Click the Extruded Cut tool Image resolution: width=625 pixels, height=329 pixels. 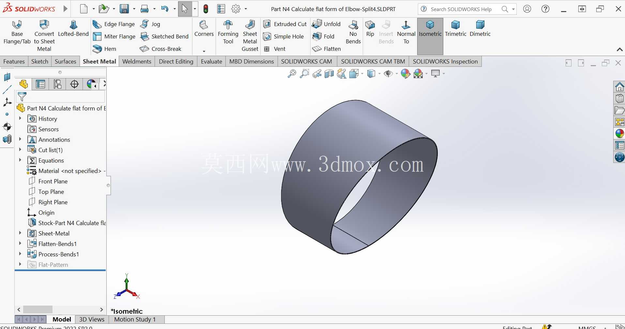285,24
